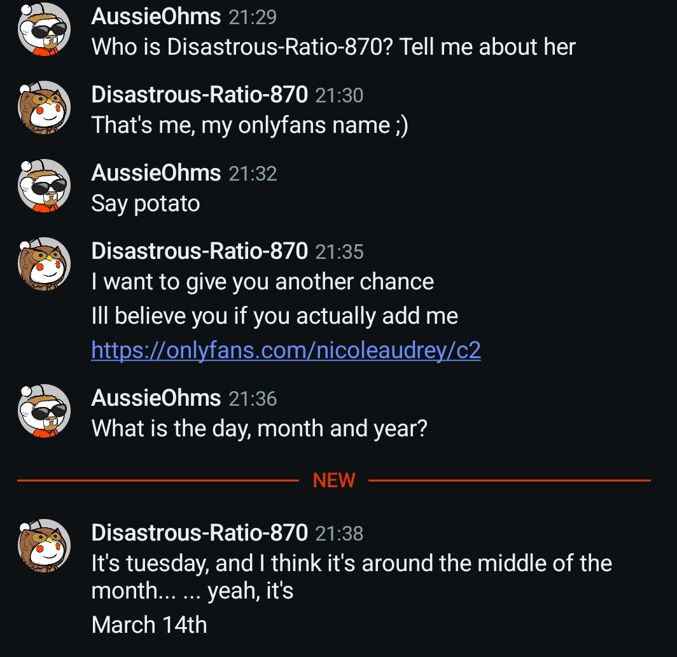Select the AussieOhms name above "Say potato"

click(156, 173)
